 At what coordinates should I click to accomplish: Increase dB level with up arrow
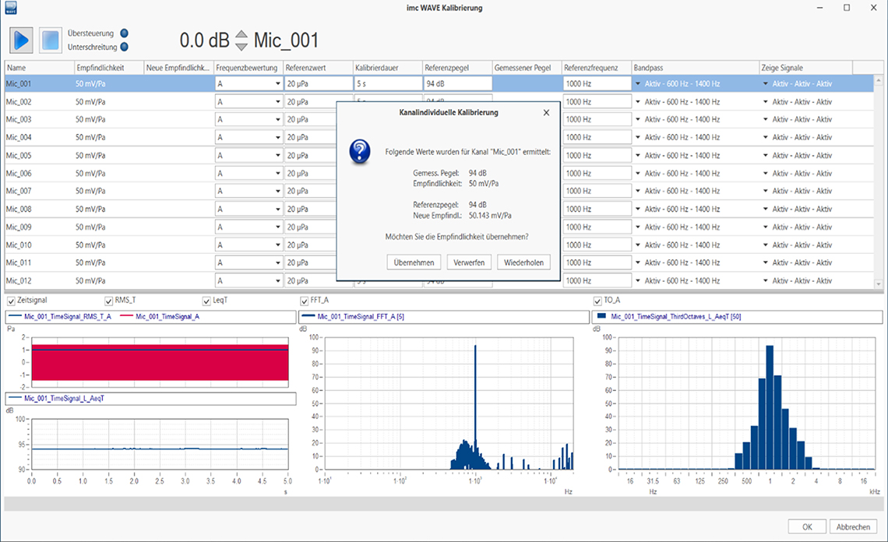pos(241,35)
